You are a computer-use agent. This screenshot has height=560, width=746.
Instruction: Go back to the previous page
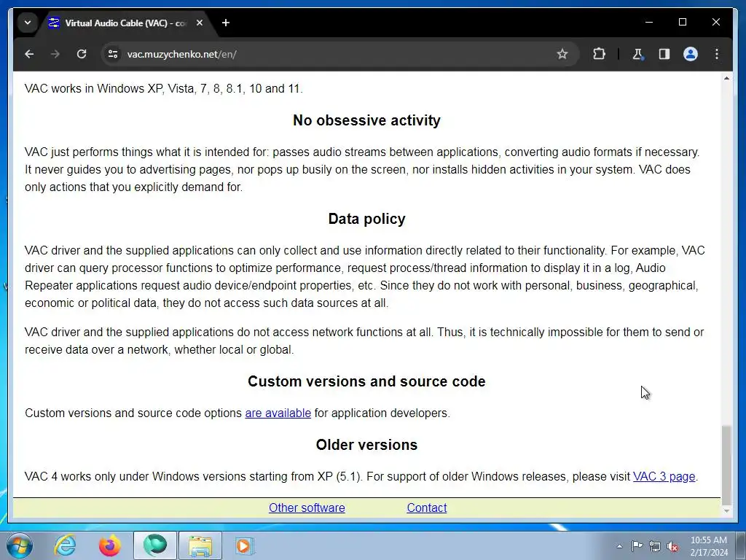point(29,54)
